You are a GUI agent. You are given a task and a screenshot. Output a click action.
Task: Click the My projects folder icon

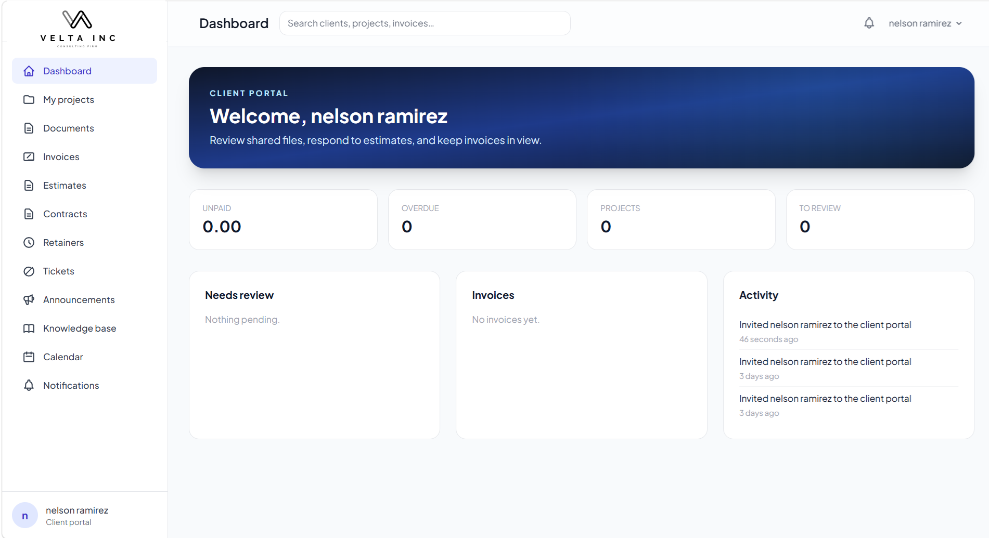tap(29, 99)
